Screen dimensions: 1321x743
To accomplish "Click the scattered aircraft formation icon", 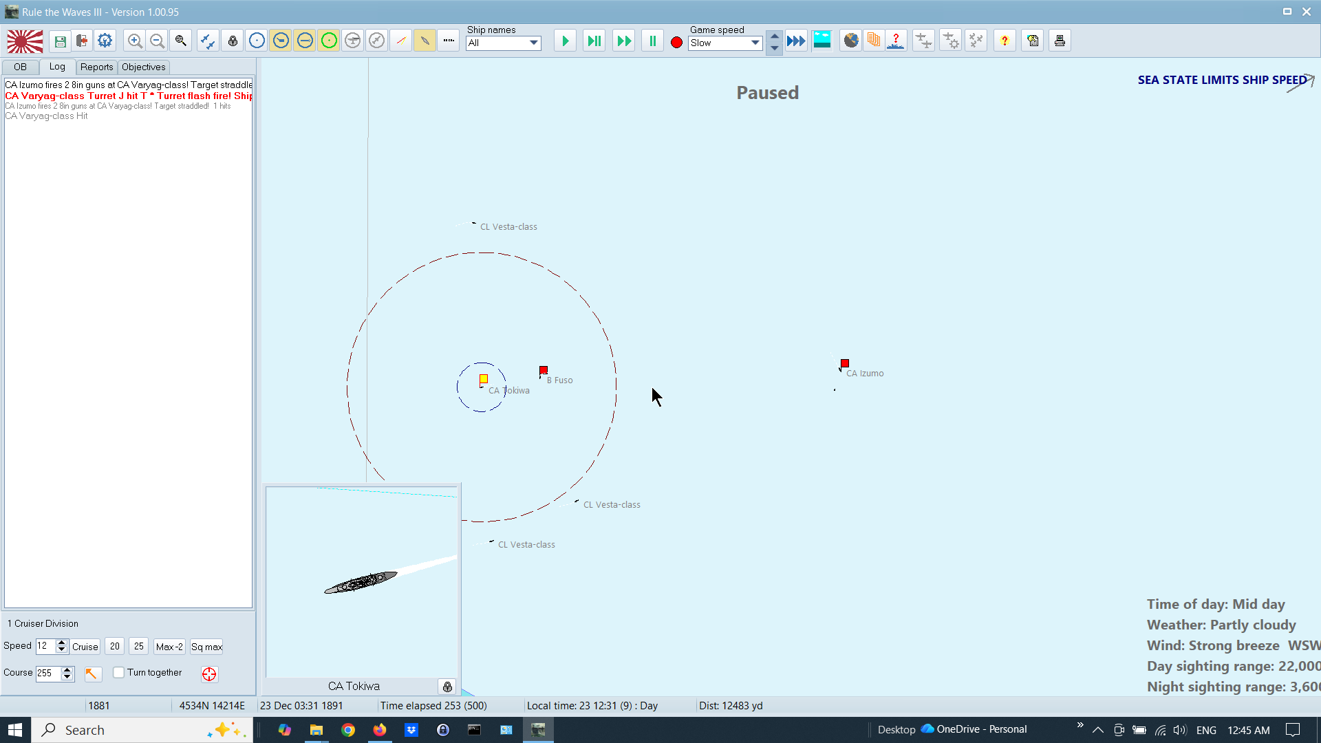I will (x=976, y=41).
